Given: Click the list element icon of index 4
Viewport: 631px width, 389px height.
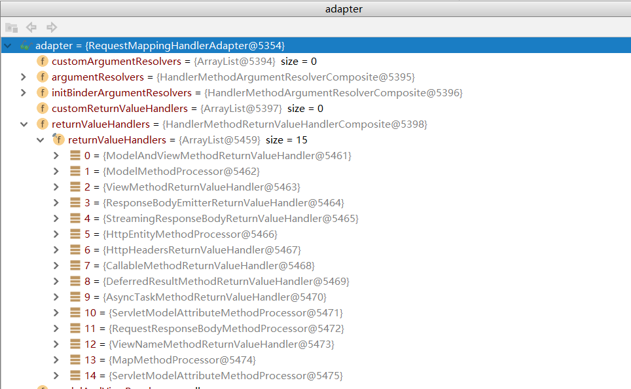Looking at the screenshot, I should (75, 218).
